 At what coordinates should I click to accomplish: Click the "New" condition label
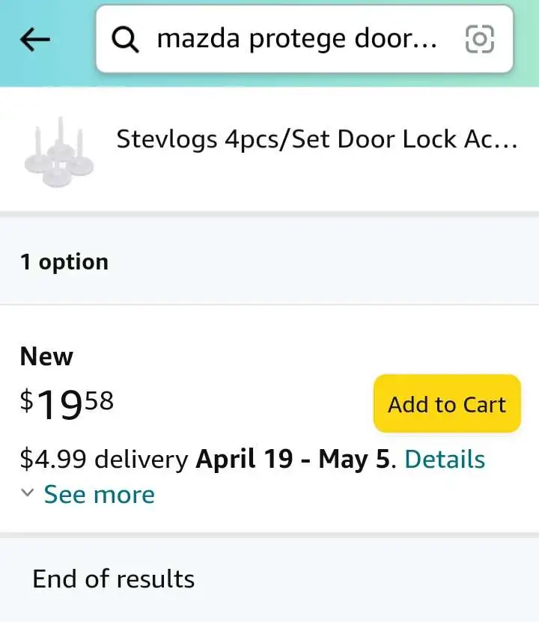pos(46,356)
